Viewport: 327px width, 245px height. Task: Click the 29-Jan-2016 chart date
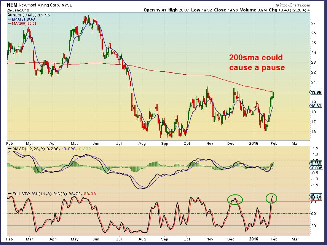(18, 10)
